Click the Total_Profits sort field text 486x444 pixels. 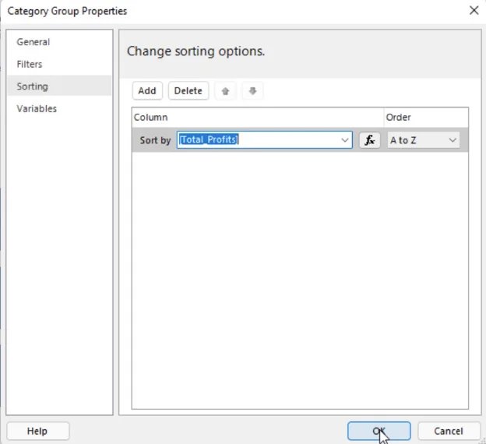[x=209, y=139]
